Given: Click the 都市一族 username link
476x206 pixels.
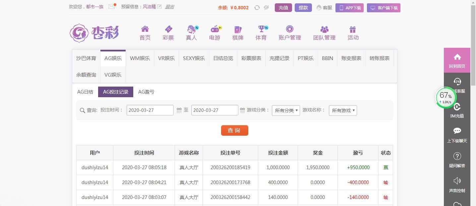Looking at the screenshot, I should pos(95,7).
